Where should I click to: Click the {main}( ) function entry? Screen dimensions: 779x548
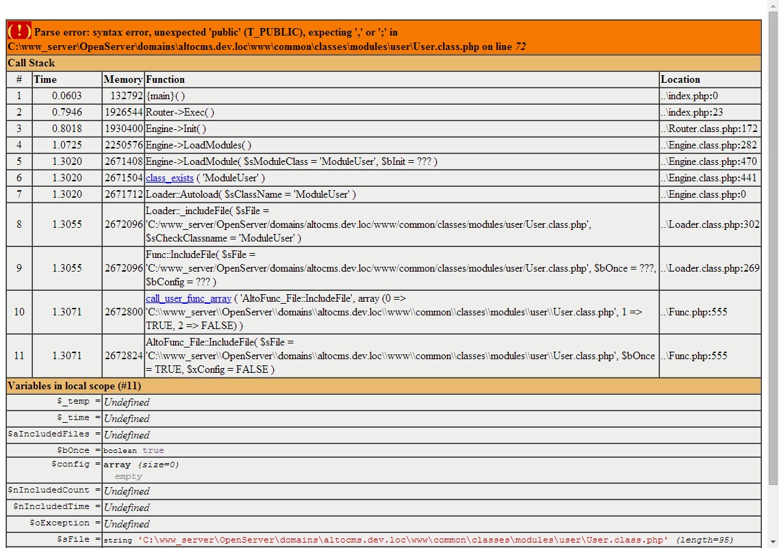pyautogui.click(x=166, y=96)
